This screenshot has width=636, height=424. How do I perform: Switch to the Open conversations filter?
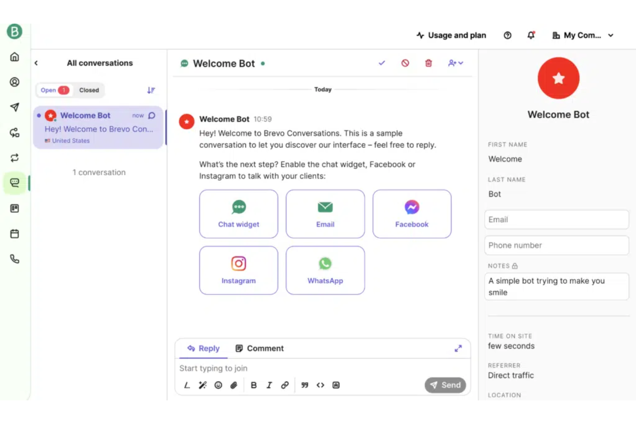[x=54, y=90]
